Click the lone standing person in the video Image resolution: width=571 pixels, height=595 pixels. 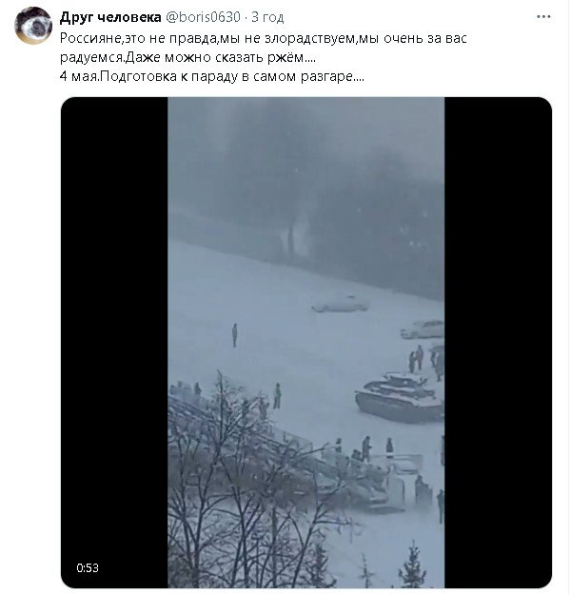click(x=234, y=335)
